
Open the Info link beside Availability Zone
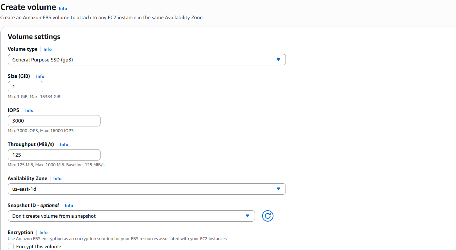click(x=58, y=179)
